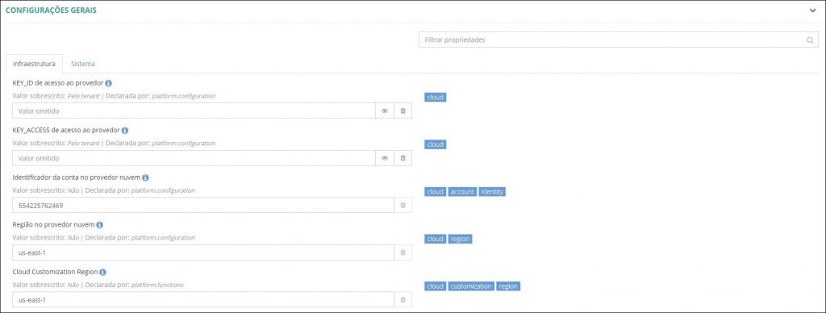Click the search magnifier in Filtrar propriedades
Screen dimensions: 826x313
point(810,40)
